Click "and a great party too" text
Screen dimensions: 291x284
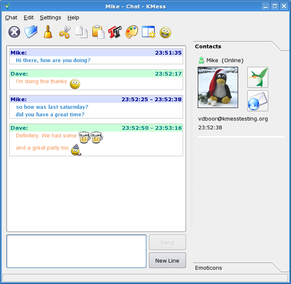pos(42,148)
